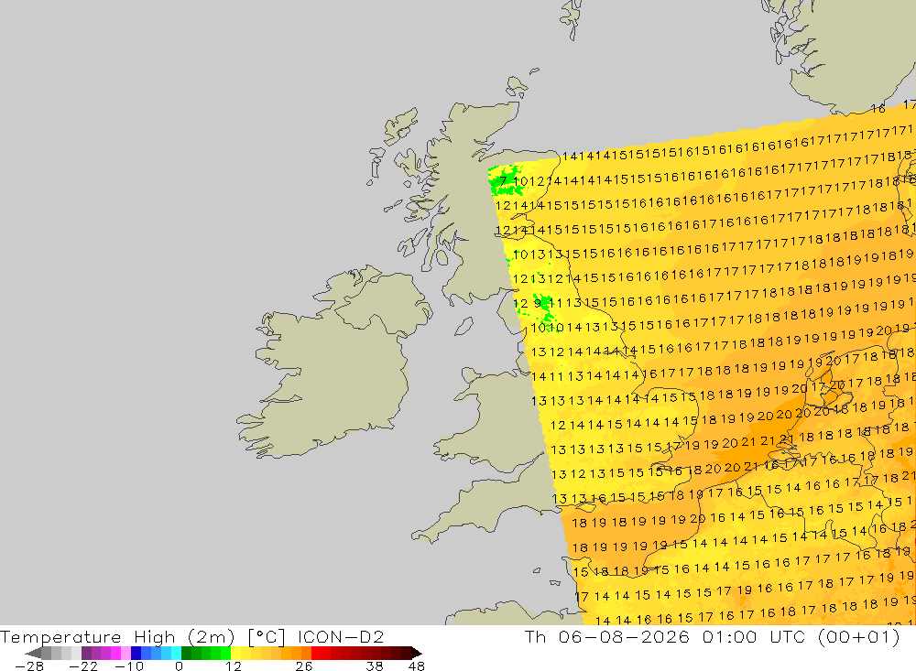Pick the dark green swatch just after 0
Image resolution: width=916 pixels, height=671 pixels.
click(186, 654)
